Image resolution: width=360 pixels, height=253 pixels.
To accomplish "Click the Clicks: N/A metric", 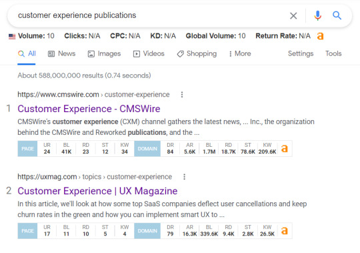I will pyautogui.click(x=82, y=36).
